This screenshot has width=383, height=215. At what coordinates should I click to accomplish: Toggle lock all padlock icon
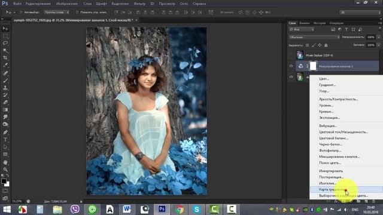(326, 45)
